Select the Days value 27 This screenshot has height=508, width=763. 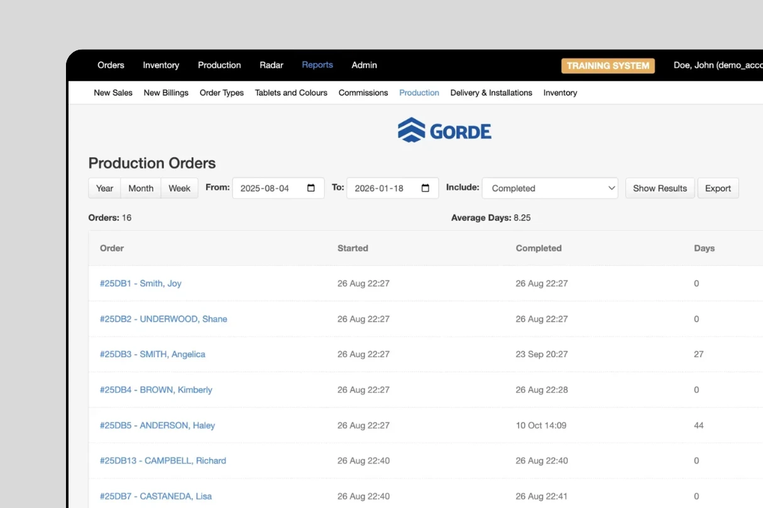(x=699, y=354)
